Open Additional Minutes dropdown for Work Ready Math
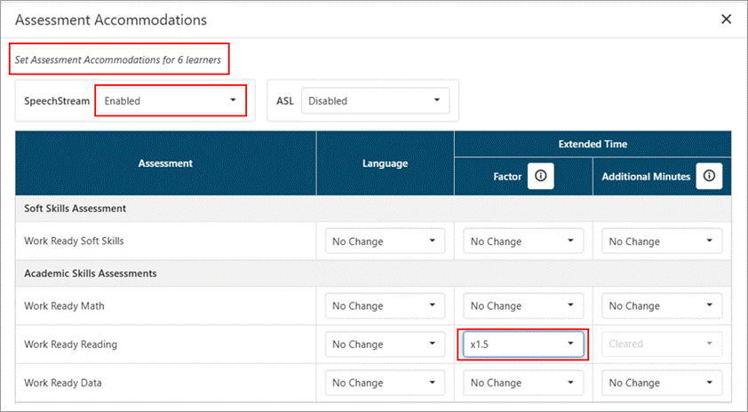This screenshot has height=412, width=748. pyautogui.click(x=662, y=305)
